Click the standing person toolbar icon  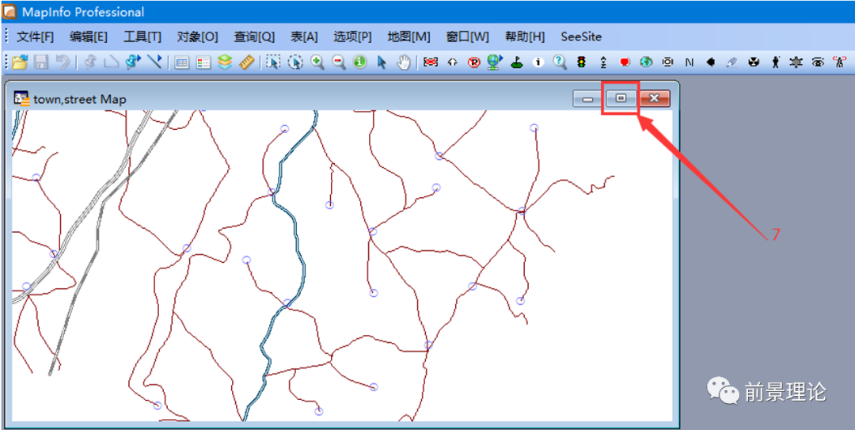pos(775,63)
